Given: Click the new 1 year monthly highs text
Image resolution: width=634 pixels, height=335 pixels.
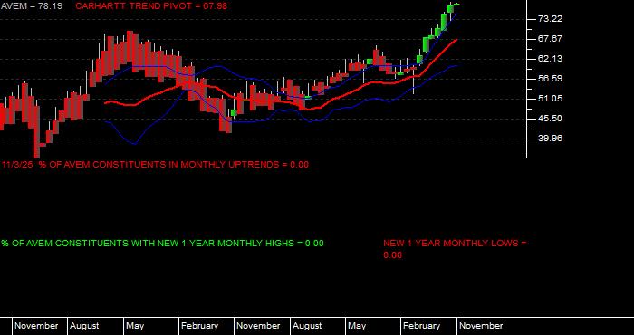Looking at the screenshot, I should pos(162,244).
